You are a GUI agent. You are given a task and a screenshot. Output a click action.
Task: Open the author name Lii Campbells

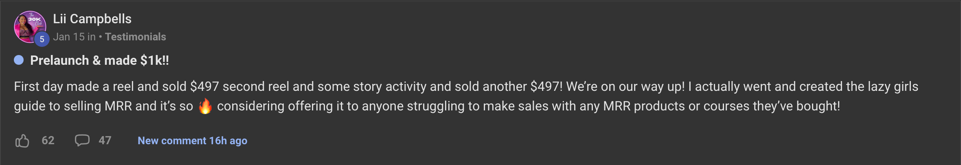click(x=92, y=19)
